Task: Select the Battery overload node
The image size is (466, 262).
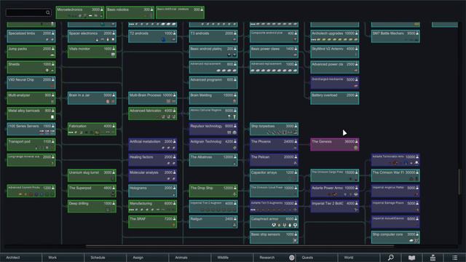Action: click(334, 98)
